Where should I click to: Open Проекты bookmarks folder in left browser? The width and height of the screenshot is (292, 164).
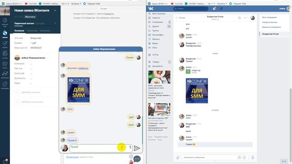[76, 4]
